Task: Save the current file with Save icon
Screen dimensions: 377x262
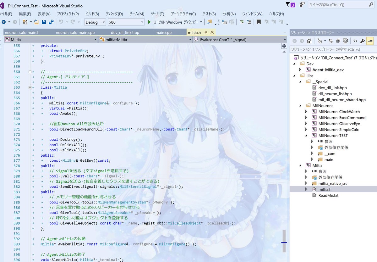Action: pyautogui.click(x=44, y=22)
